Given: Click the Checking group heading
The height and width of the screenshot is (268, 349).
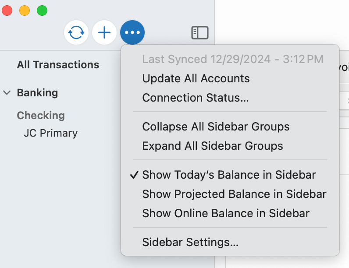Looking at the screenshot, I should pos(41,116).
